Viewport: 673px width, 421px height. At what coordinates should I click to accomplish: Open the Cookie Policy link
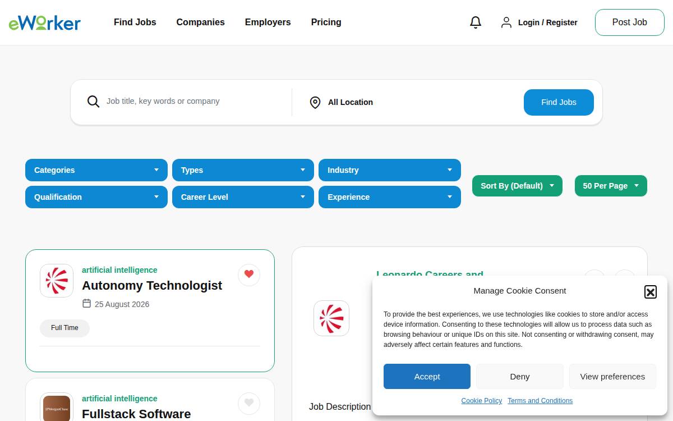(482, 401)
